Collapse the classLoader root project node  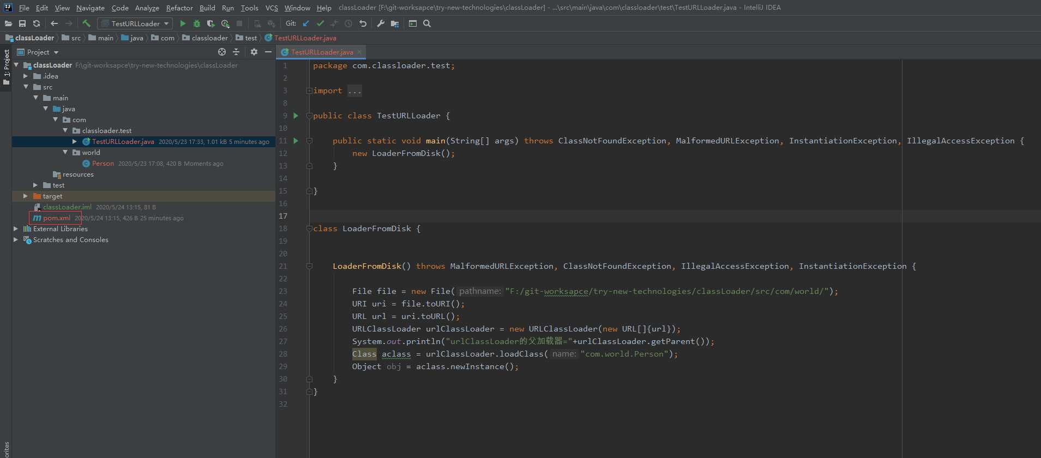[16, 65]
